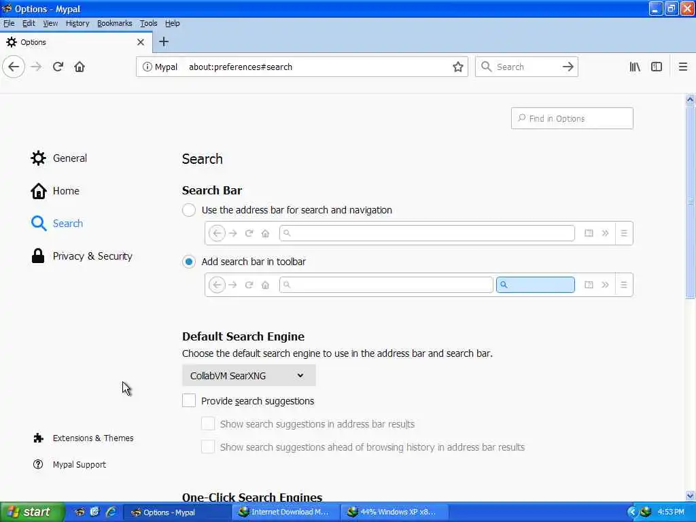The height and width of the screenshot is (522, 696).
Task: Open the General preferences category
Action: tap(58, 158)
